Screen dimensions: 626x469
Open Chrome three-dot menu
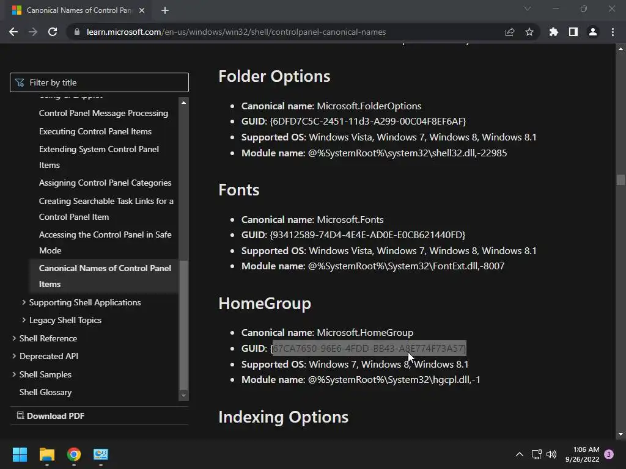(613, 32)
